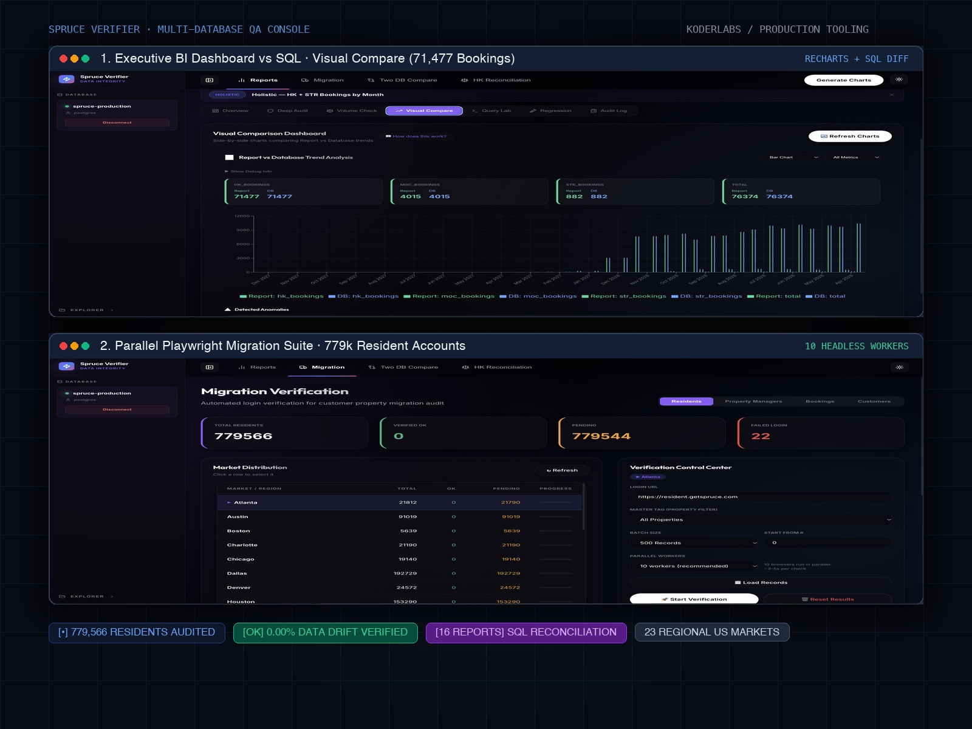
Task: Expand Show Debug Info disclosure
Action: coord(248,171)
